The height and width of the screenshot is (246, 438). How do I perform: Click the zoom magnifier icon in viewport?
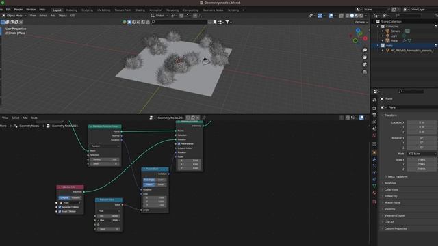tap(365, 50)
